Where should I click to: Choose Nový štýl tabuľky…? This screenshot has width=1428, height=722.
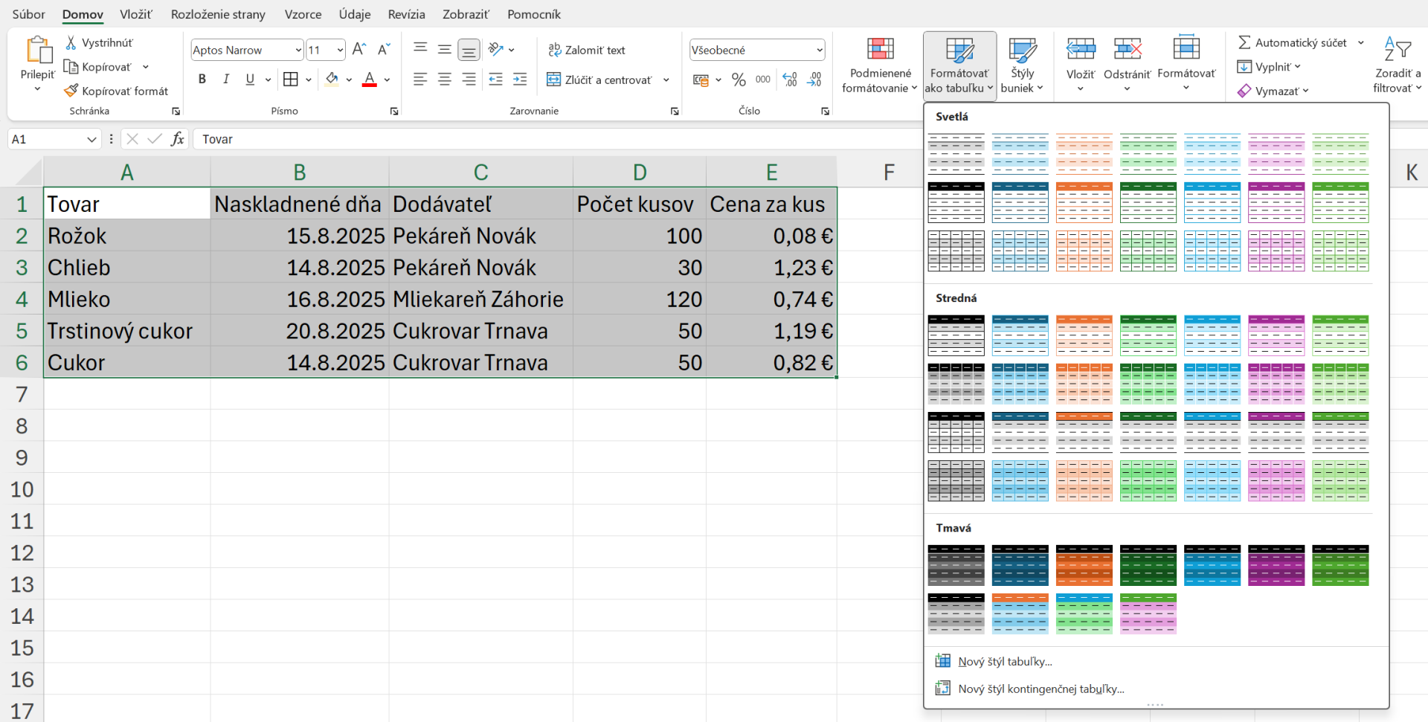(x=1005, y=661)
